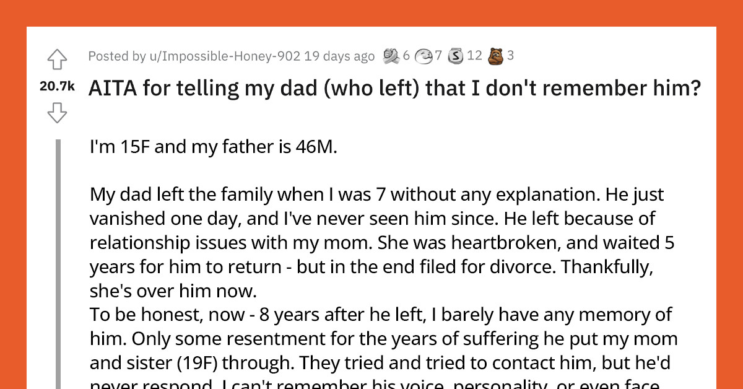
Task: Click the award row next to the byline
Action: click(449, 55)
